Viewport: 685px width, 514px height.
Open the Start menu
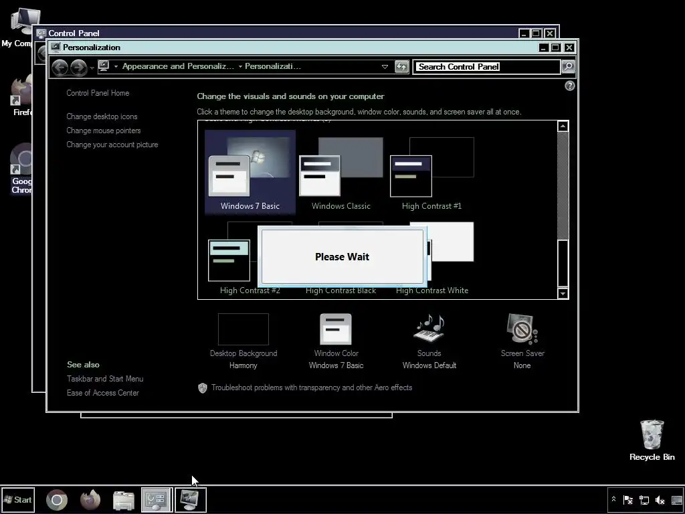(17, 499)
